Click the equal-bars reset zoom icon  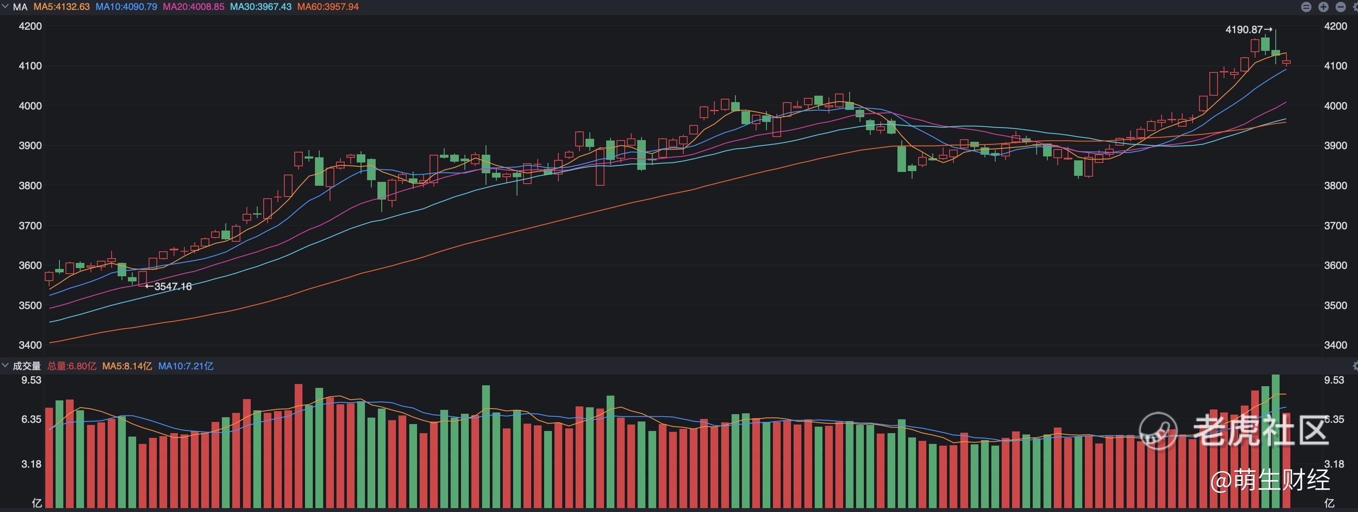click(1306, 7)
